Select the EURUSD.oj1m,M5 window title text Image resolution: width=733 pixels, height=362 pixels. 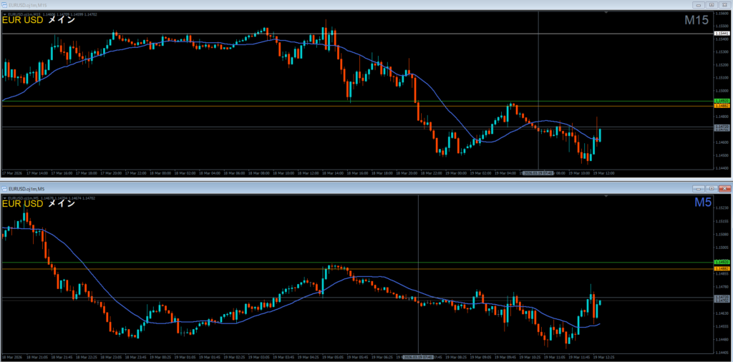[x=26, y=188]
